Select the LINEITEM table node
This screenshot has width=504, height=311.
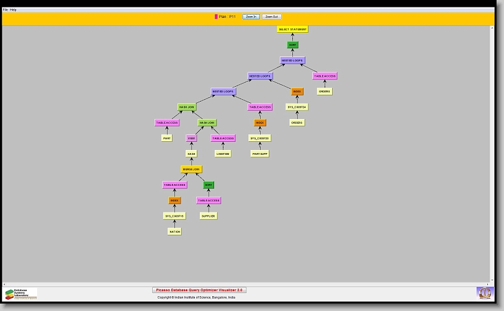(x=223, y=154)
